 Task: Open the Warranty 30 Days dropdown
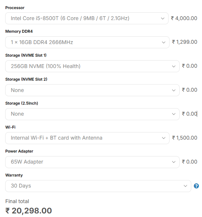pos(98,186)
